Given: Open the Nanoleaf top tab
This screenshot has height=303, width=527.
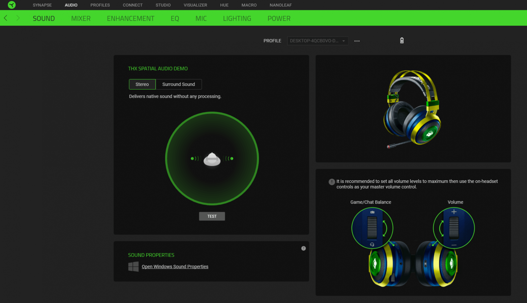Looking at the screenshot, I should pyautogui.click(x=281, y=5).
